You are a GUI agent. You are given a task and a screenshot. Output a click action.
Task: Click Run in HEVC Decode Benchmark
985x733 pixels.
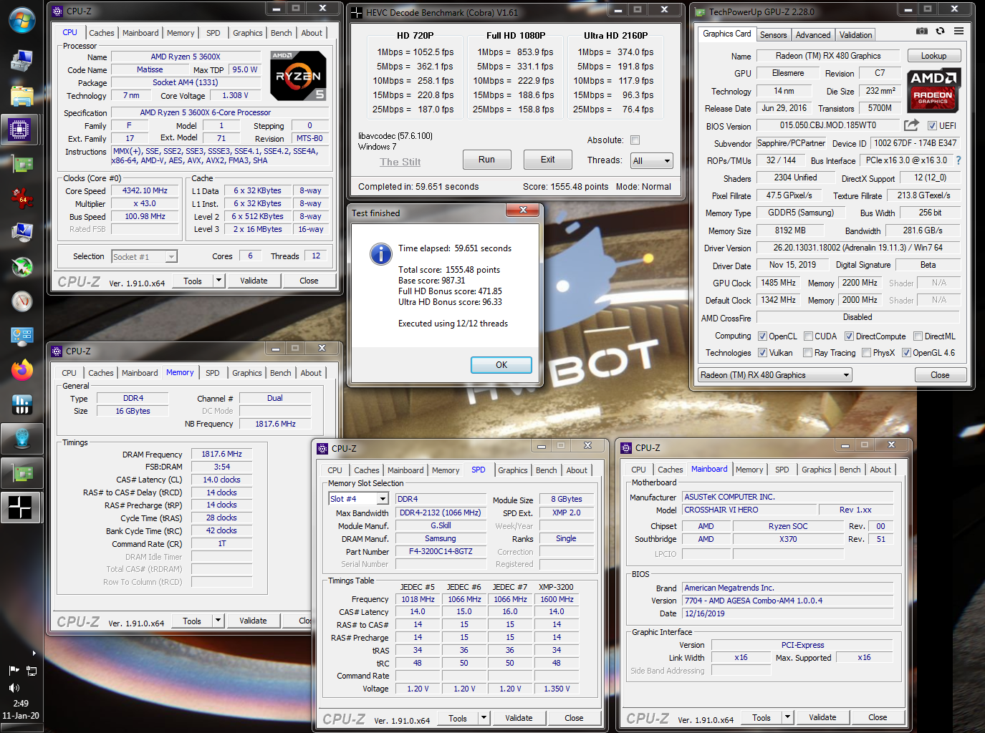[486, 160]
